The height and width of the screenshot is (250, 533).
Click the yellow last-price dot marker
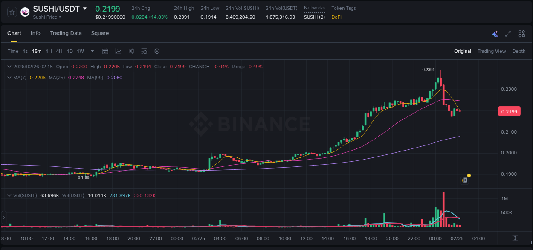469,175
